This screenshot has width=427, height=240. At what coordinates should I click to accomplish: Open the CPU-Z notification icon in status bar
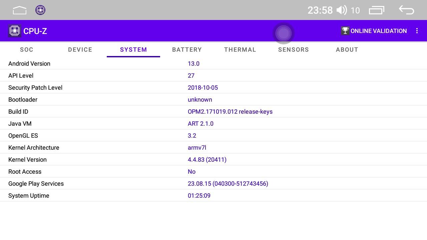[40, 10]
